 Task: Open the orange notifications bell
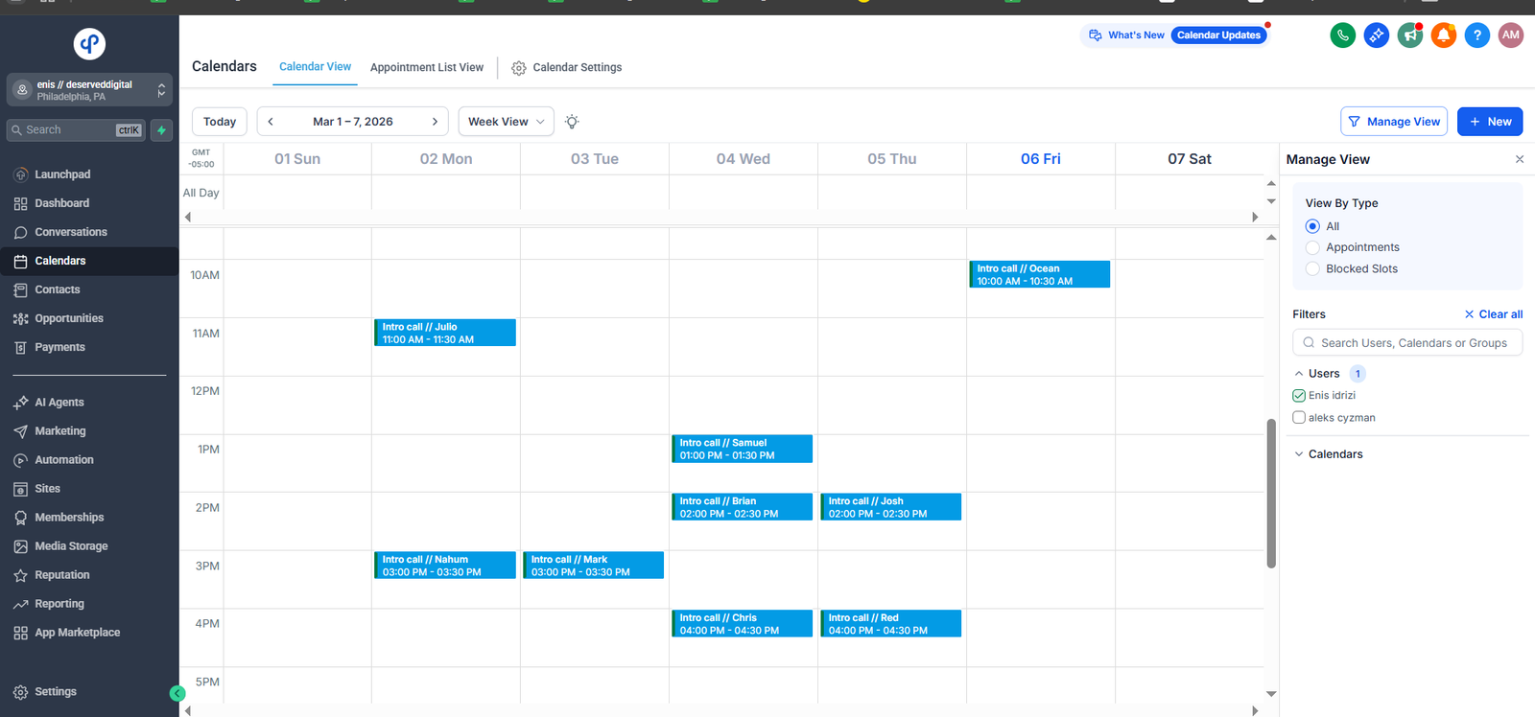coord(1443,35)
